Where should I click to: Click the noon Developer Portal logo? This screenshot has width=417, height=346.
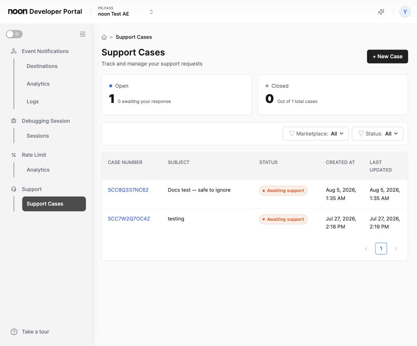(45, 11)
